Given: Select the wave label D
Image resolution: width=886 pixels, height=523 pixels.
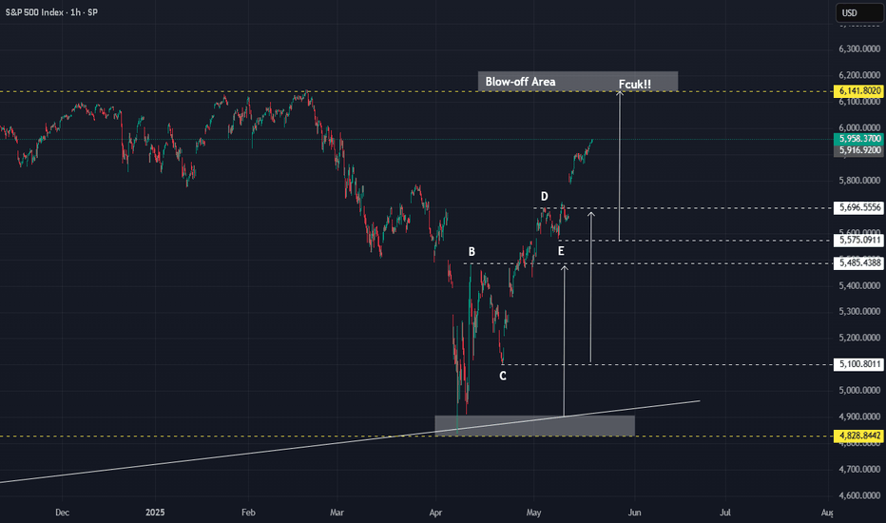Looking at the screenshot, I should tap(544, 197).
